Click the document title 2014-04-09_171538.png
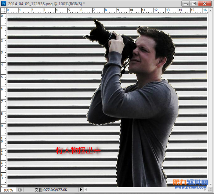 tap(30, 4)
